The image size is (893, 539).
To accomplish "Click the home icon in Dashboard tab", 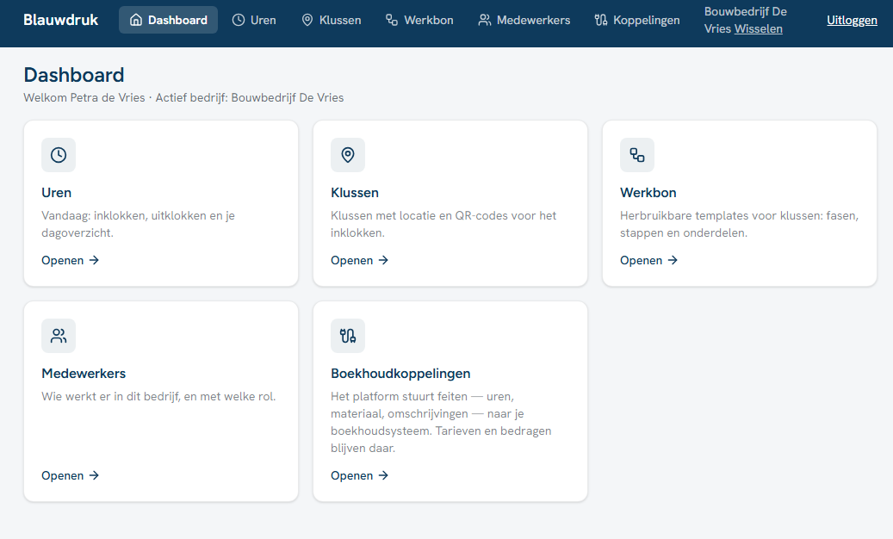I will [x=135, y=20].
